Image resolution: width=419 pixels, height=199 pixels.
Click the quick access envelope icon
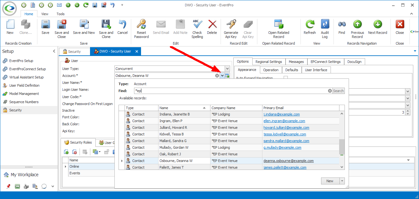pos(59,5)
